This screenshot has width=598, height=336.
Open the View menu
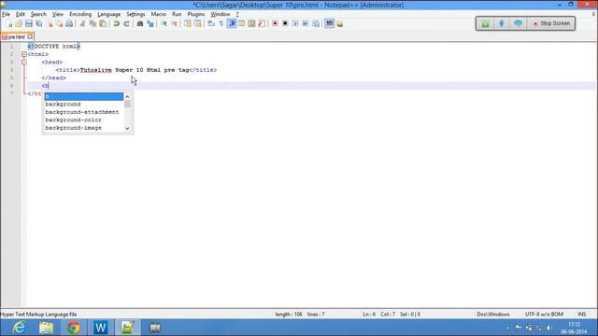pos(58,14)
